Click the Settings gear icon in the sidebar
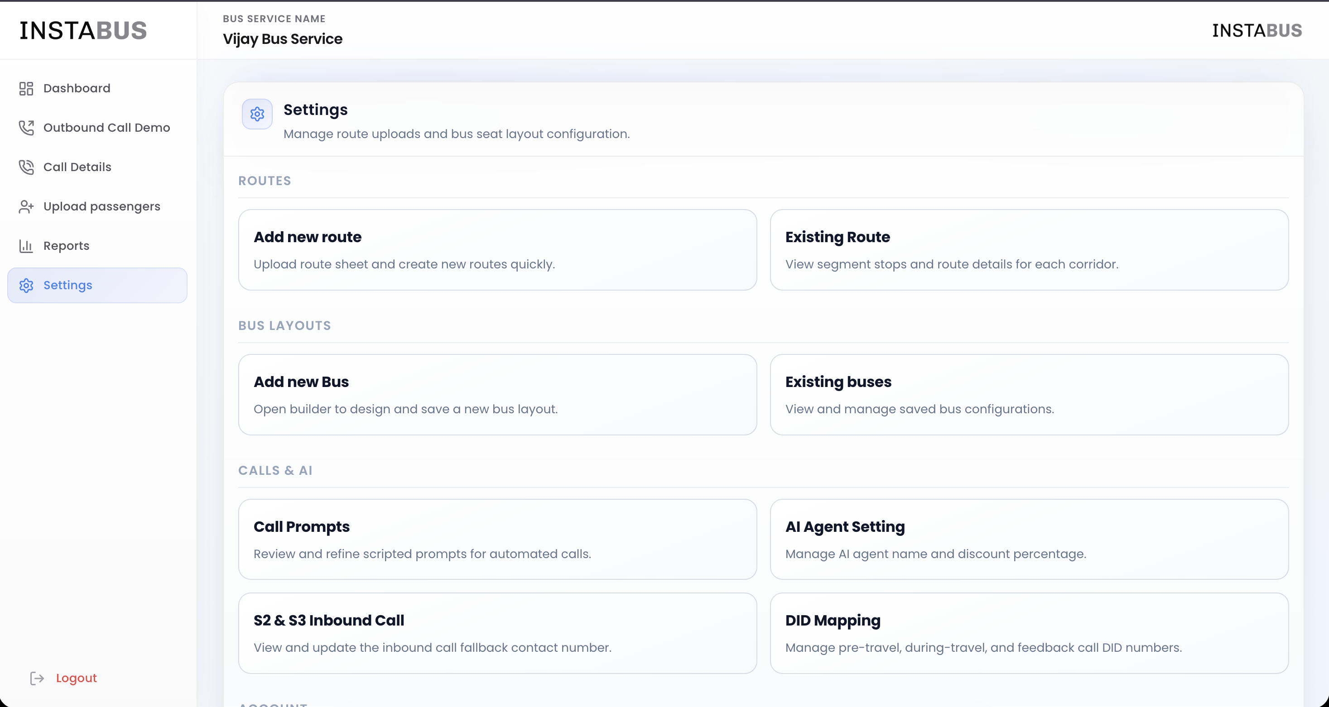 (26, 285)
